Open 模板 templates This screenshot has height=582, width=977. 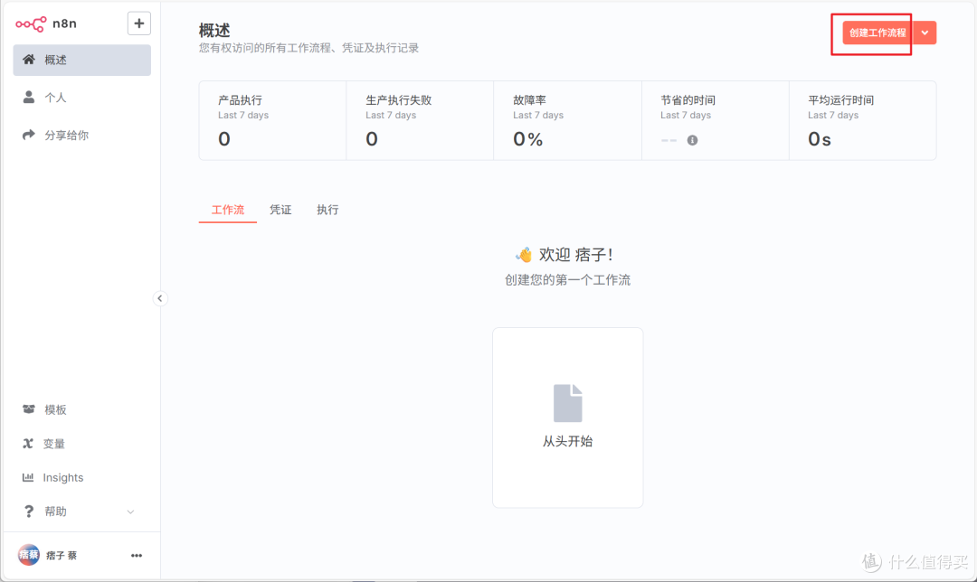coord(81,409)
